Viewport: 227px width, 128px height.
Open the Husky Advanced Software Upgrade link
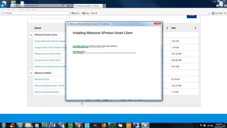[x=50, y=41]
